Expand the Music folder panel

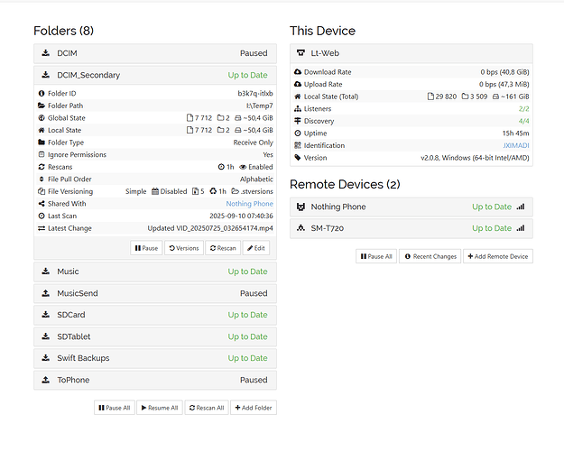pyautogui.click(x=153, y=272)
